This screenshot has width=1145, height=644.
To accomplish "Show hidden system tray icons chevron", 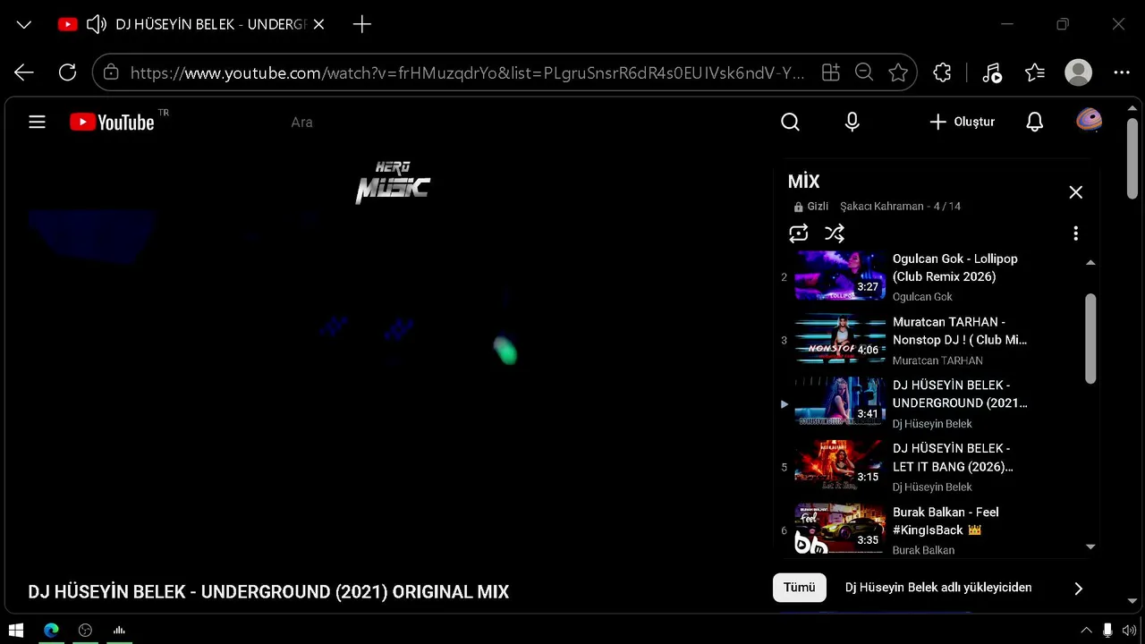I will (1086, 630).
